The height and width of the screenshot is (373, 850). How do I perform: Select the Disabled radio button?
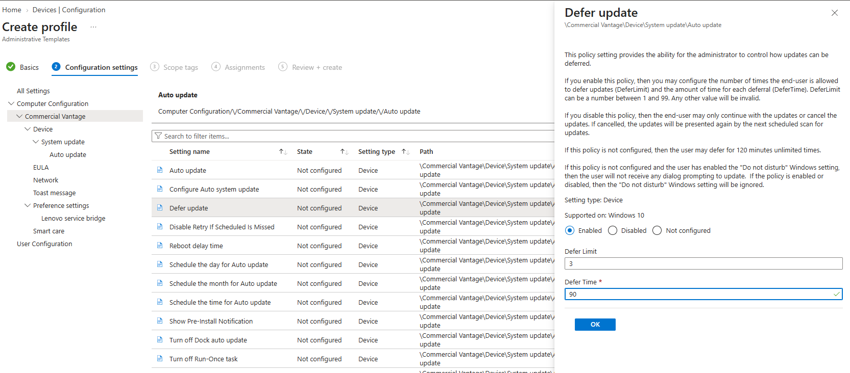click(613, 230)
